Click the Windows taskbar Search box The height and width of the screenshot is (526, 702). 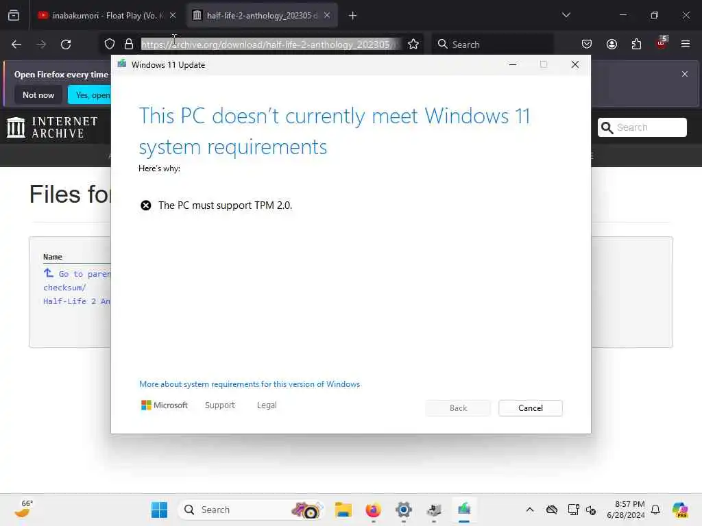click(251, 510)
